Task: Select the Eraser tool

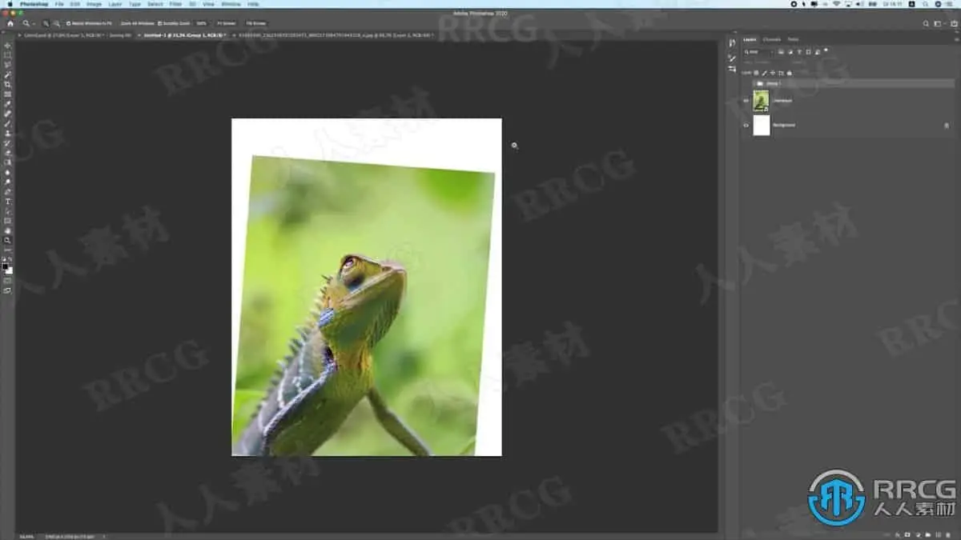Action: click(8, 152)
